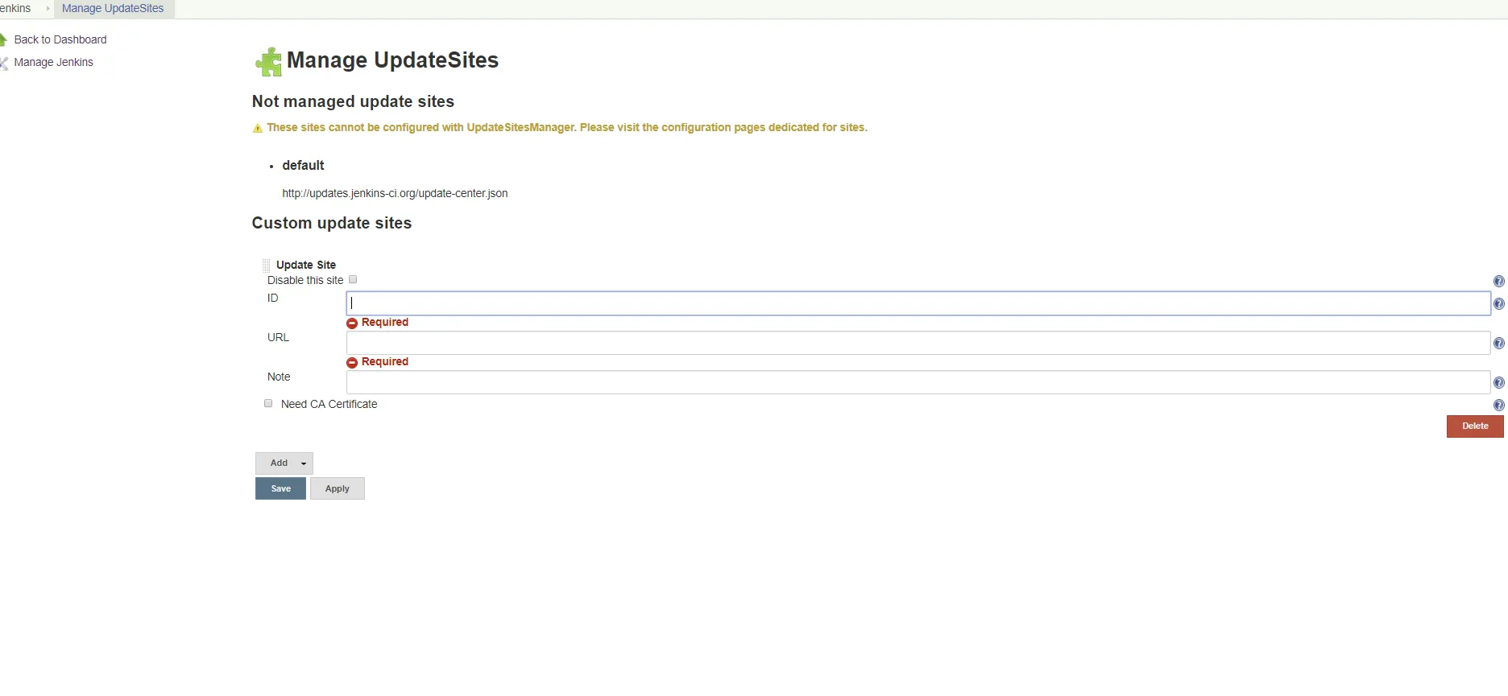This screenshot has width=1508, height=696.
Task: Open help icon for Note field
Action: pyautogui.click(x=1498, y=382)
